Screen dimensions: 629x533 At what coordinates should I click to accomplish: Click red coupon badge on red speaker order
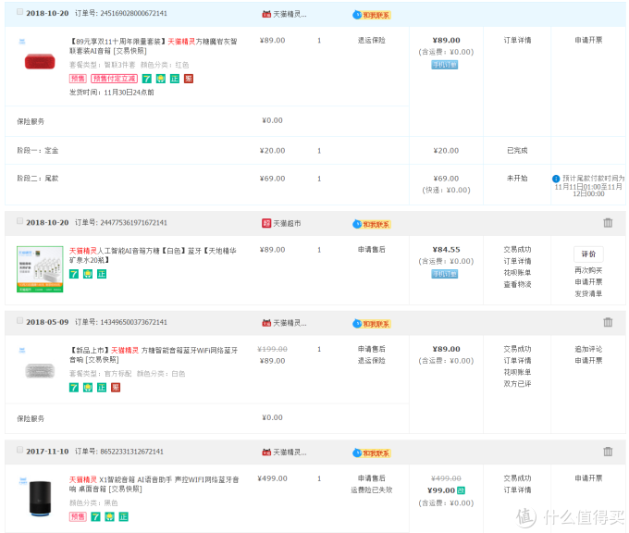tap(189, 79)
